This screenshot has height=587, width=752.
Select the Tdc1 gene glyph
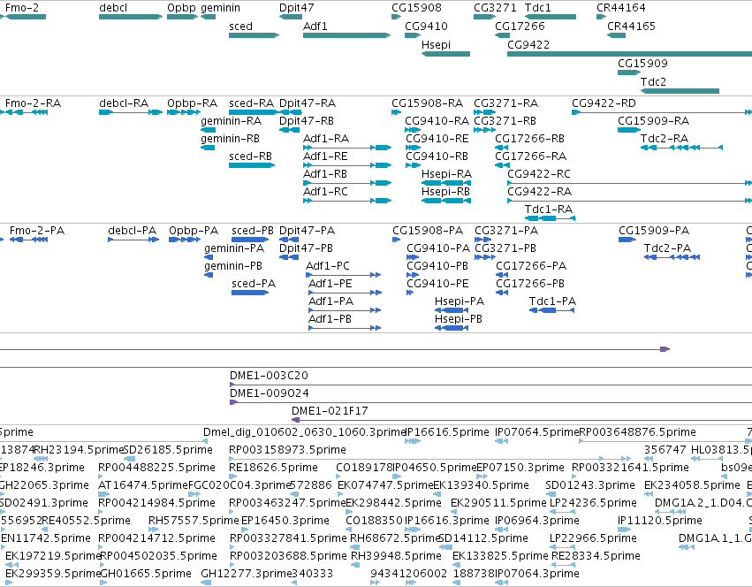coord(551,17)
